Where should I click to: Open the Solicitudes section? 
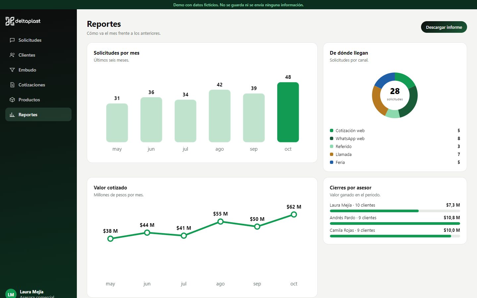pos(38,40)
